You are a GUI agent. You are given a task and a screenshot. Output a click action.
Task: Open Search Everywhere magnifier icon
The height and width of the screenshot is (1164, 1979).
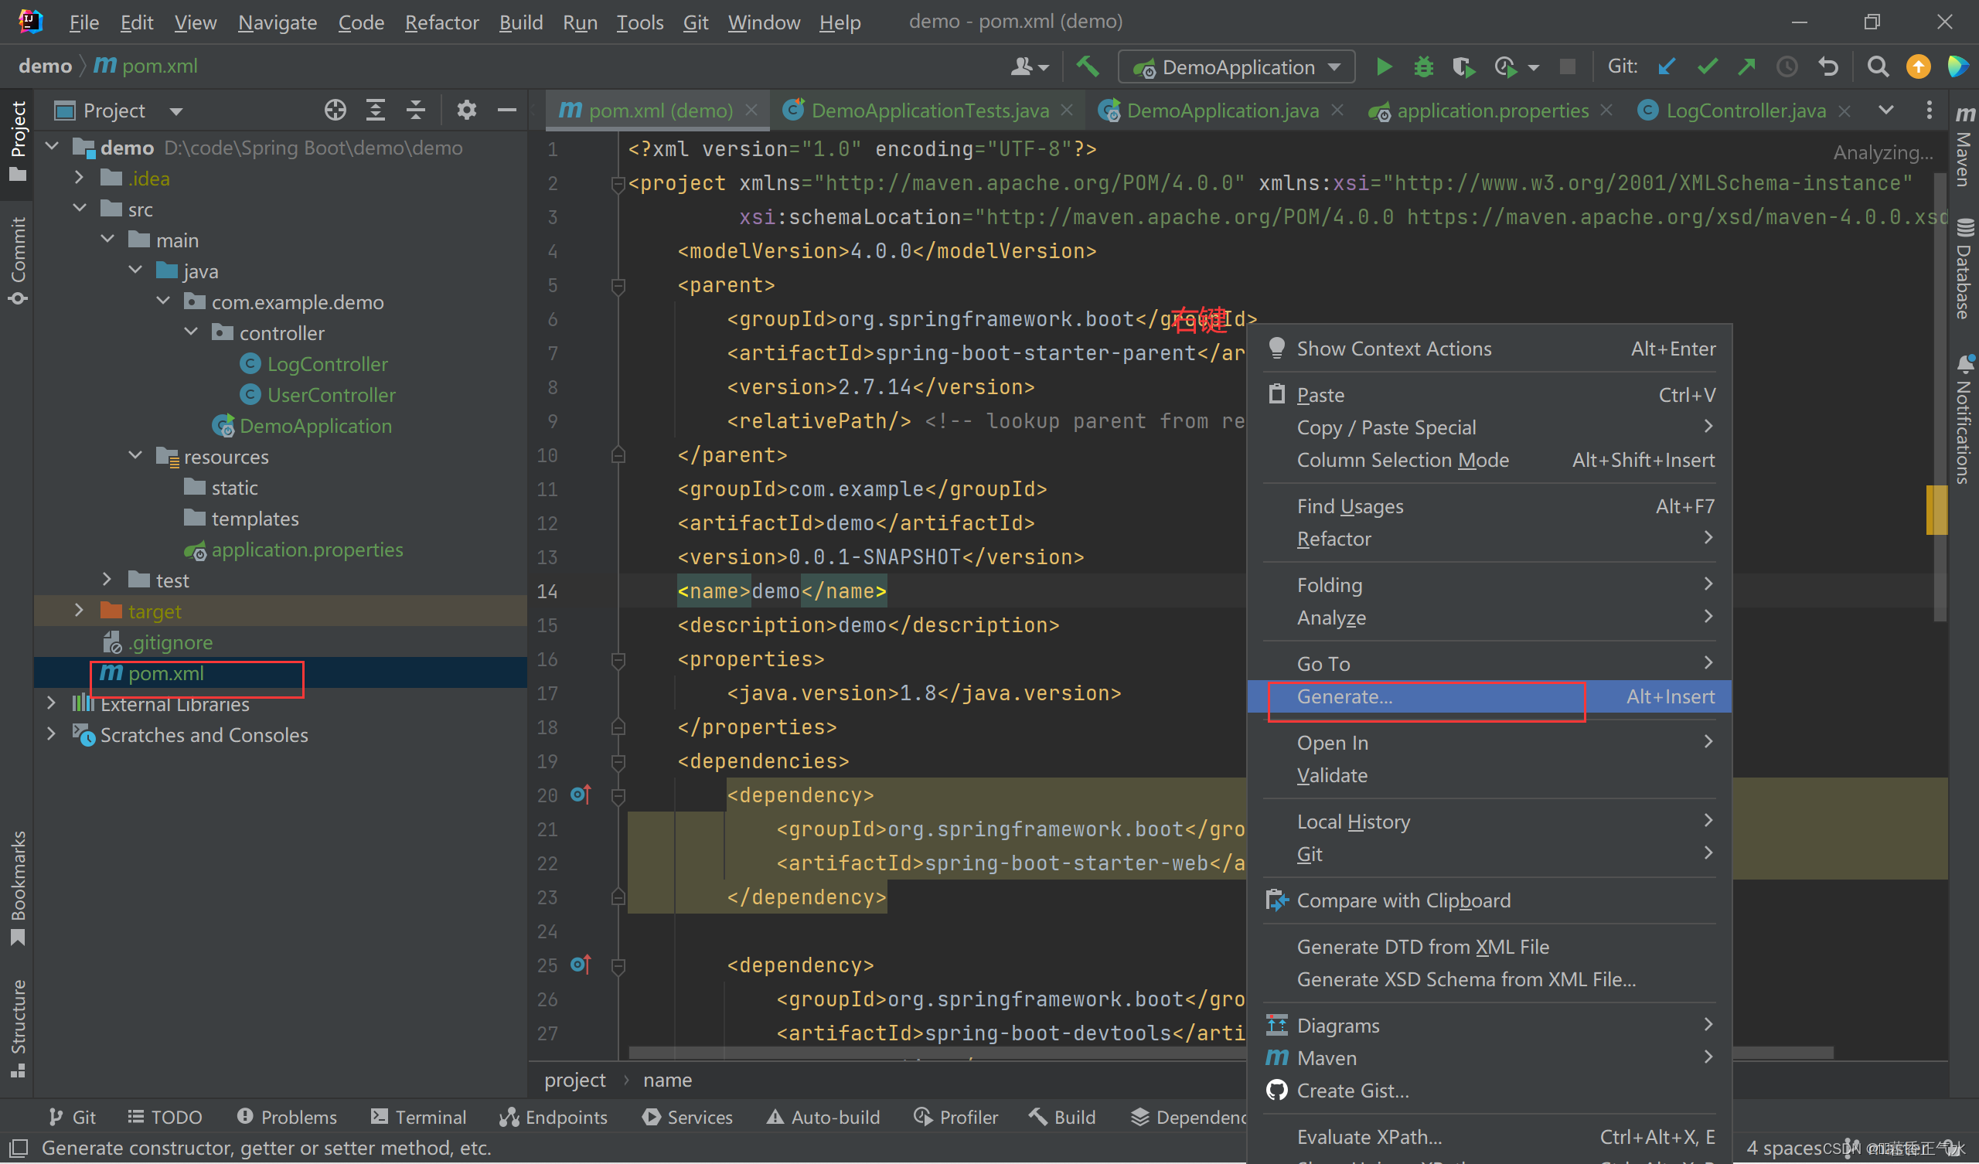pyautogui.click(x=1878, y=66)
